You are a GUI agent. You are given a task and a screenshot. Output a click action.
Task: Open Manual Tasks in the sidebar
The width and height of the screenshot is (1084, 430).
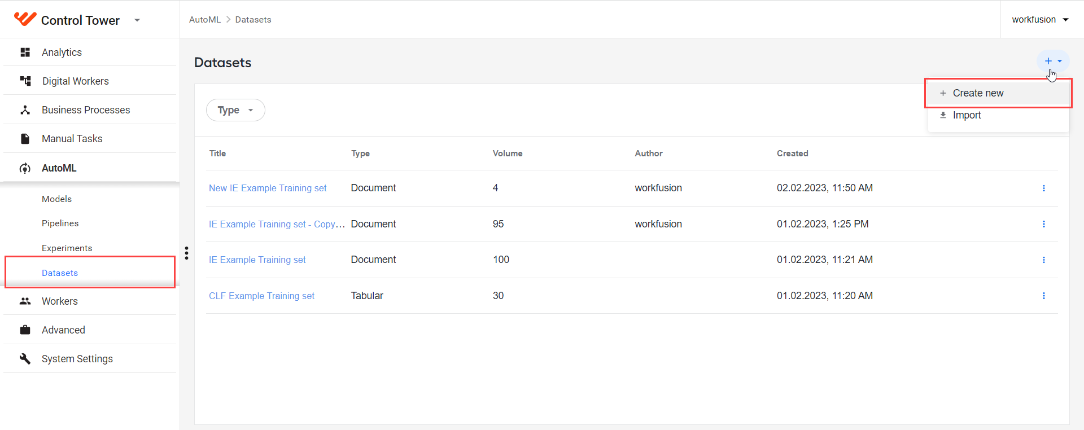coord(90,139)
